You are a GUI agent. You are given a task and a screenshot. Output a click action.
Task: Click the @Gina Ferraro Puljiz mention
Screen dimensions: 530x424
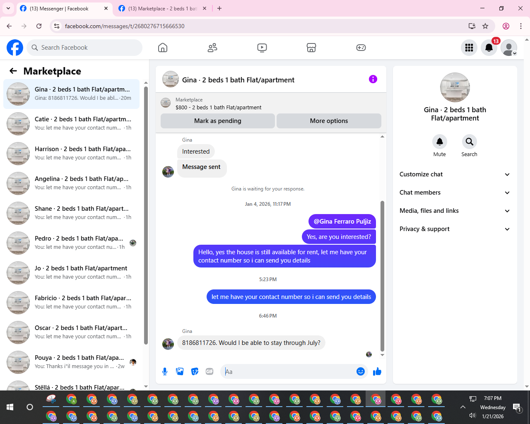point(342,222)
